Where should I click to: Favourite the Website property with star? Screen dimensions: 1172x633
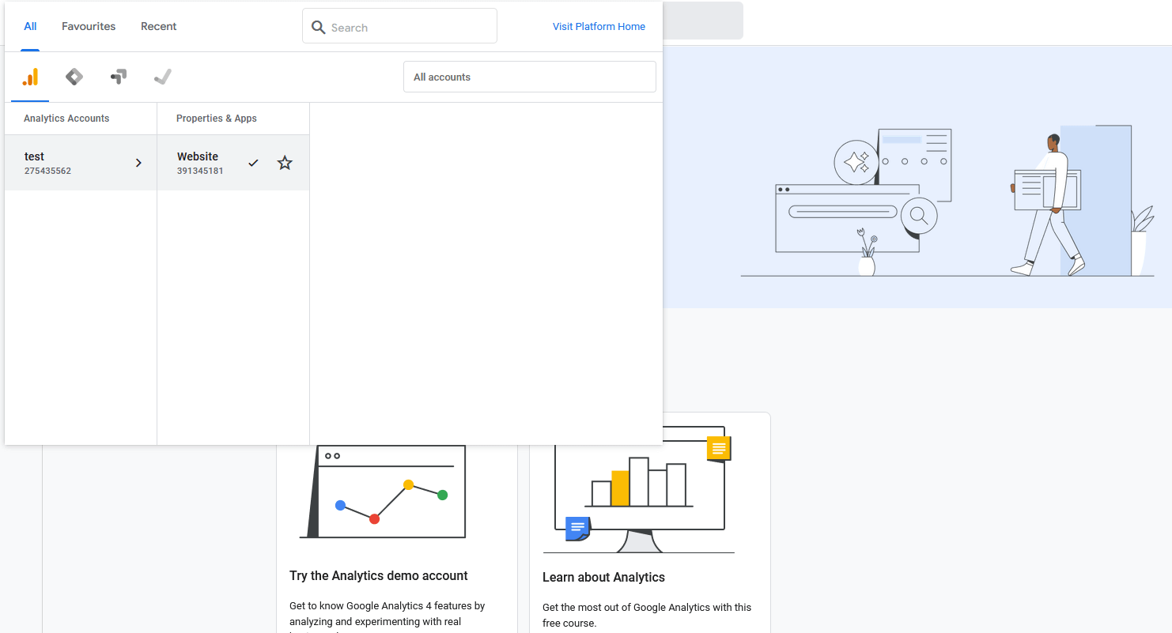(285, 163)
